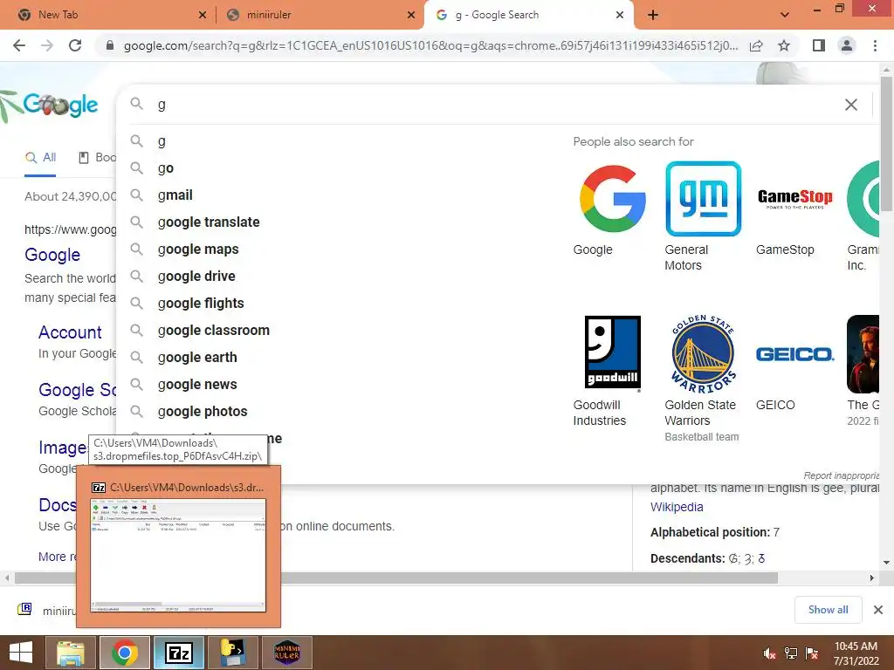The height and width of the screenshot is (670, 894).
Task: Bookmark this page with the star icon
Action: (x=784, y=45)
